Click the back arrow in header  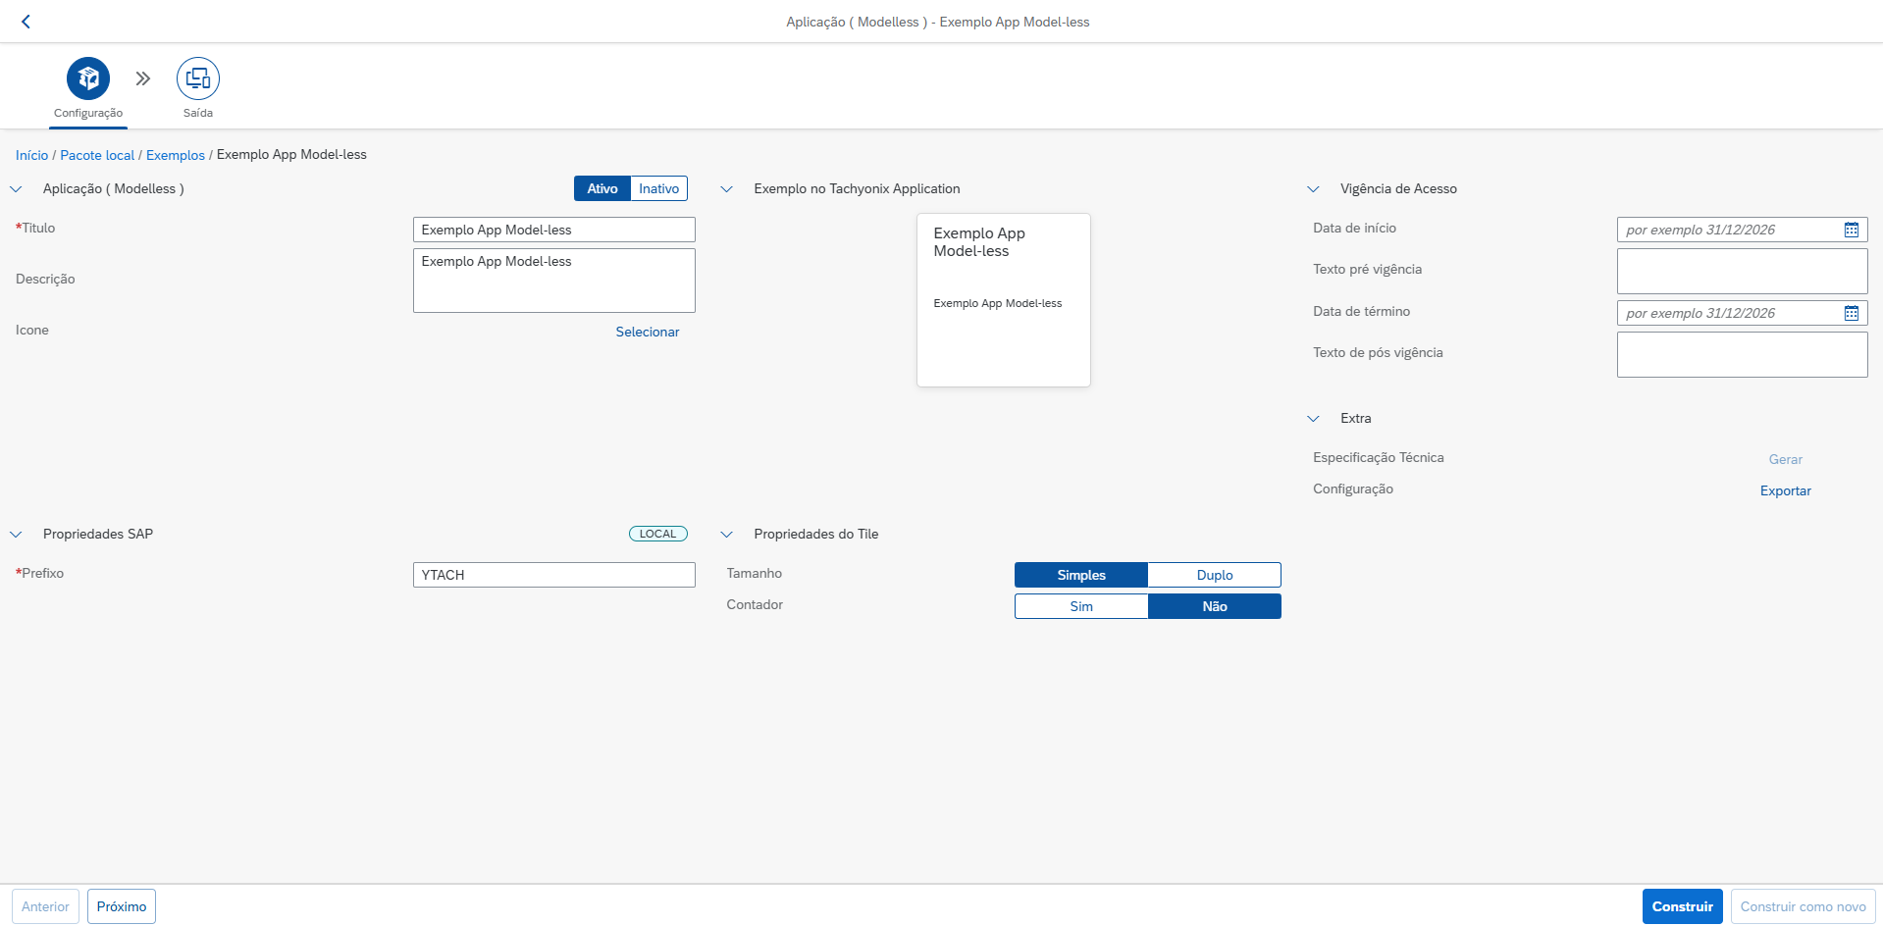click(26, 22)
